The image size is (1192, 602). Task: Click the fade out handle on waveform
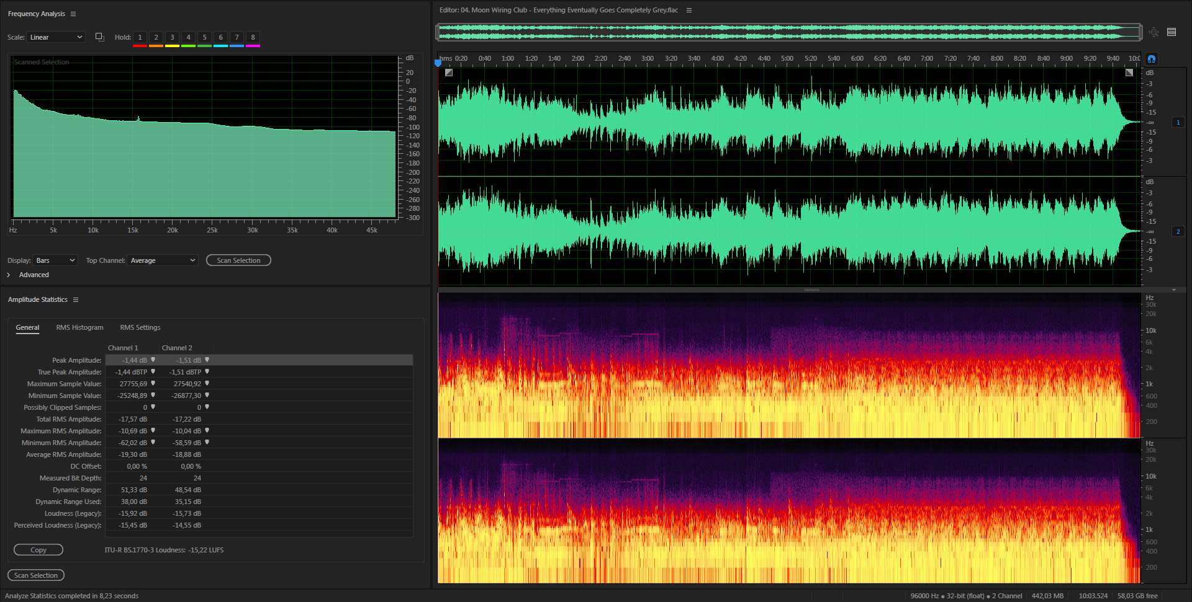[x=1129, y=73]
